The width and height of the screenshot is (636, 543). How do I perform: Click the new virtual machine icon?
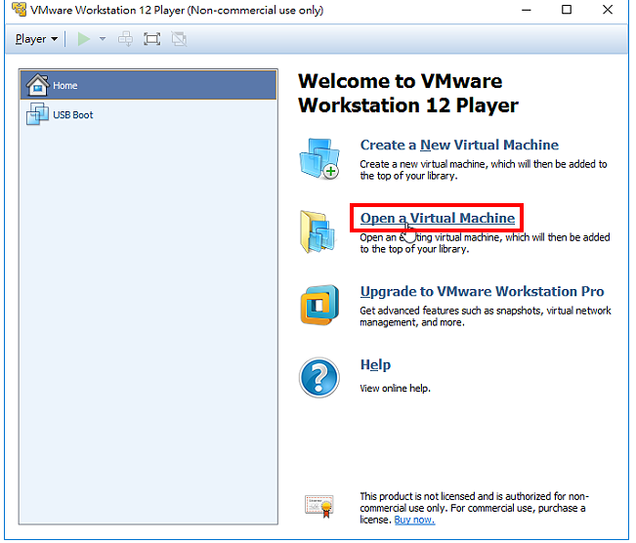point(319,158)
